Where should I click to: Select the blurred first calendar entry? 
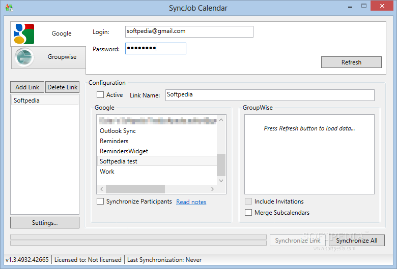[x=157, y=121]
